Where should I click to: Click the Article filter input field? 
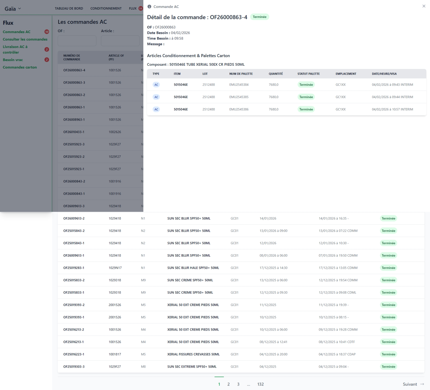120,41
